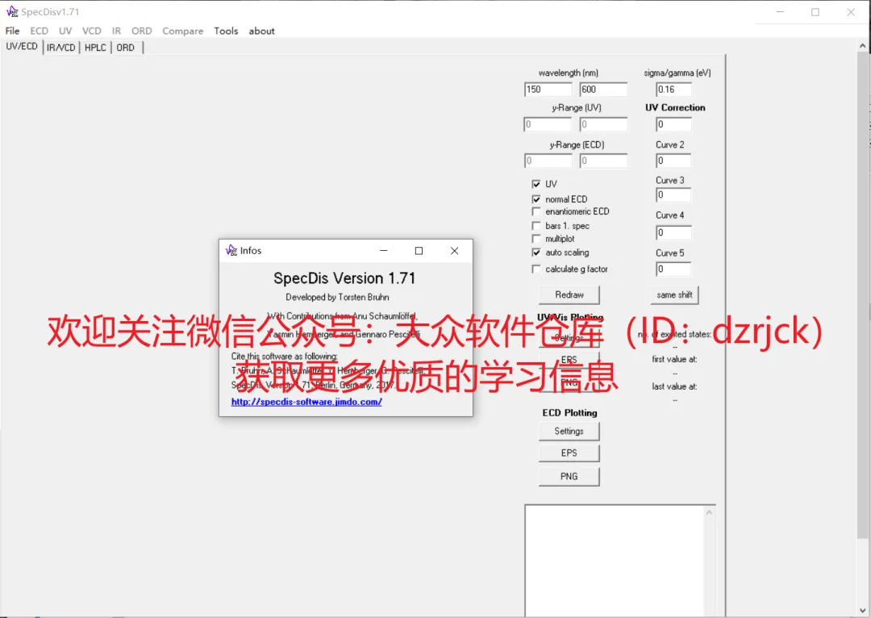Screen dimensions: 871x618
Task: Export ECD plot as PNG
Action: tap(569, 477)
